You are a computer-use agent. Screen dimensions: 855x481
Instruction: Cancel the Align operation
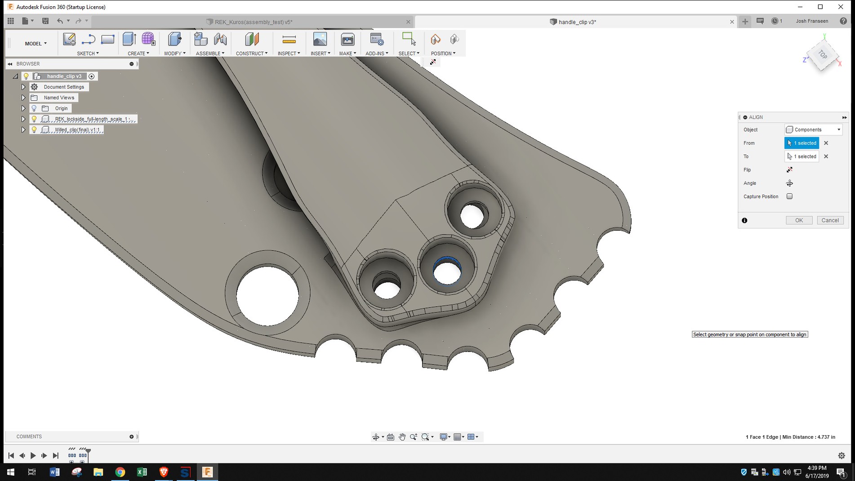pyautogui.click(x=830, y=220)
